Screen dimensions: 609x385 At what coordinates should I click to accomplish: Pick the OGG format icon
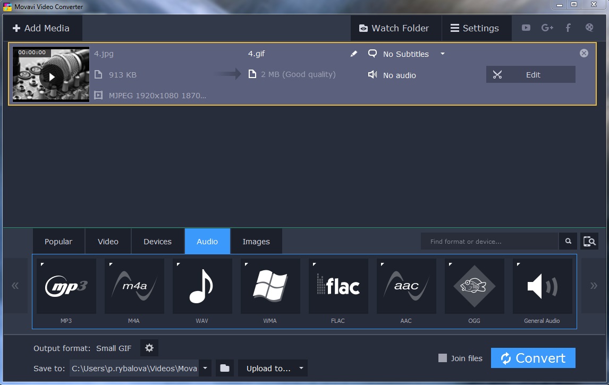[x=474, y=287]
